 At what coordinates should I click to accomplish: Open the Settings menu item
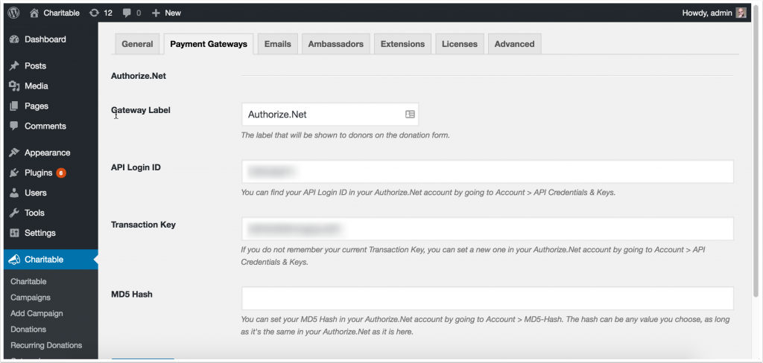pos(51,233)
